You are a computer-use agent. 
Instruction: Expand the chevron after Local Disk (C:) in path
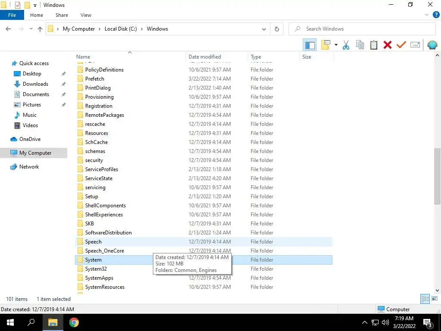coord(141,29)
